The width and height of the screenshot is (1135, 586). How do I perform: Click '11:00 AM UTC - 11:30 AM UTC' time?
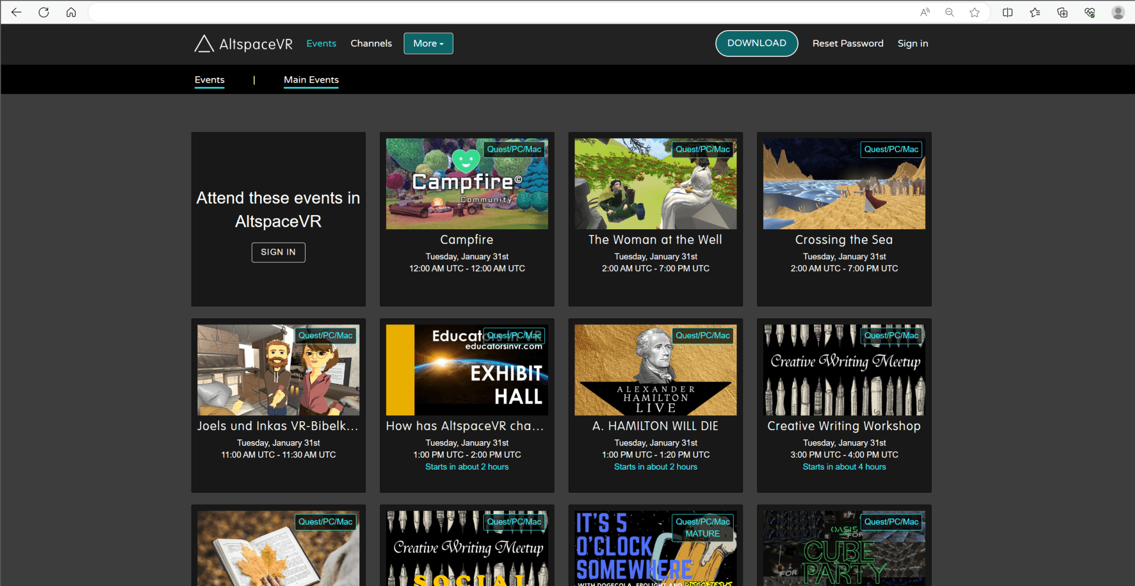pos(278,455)
